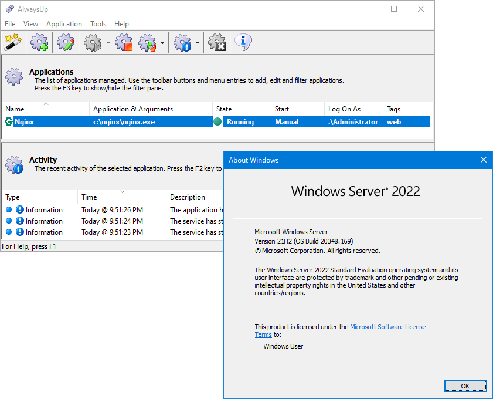The width and height of the screenshot is (493, 399).
Task: Click the Version 21H2 OS Build text
Action: click(x=304, y=241)
